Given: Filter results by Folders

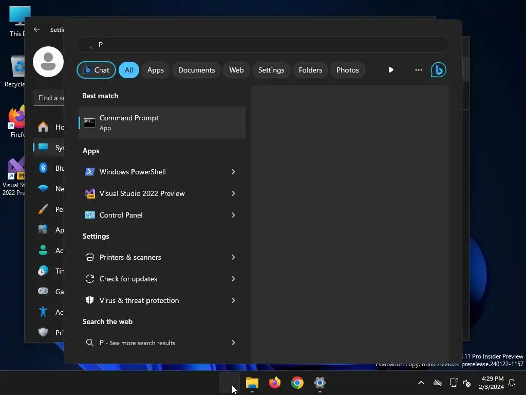Looking at the screenshot, I should point(310,70).
